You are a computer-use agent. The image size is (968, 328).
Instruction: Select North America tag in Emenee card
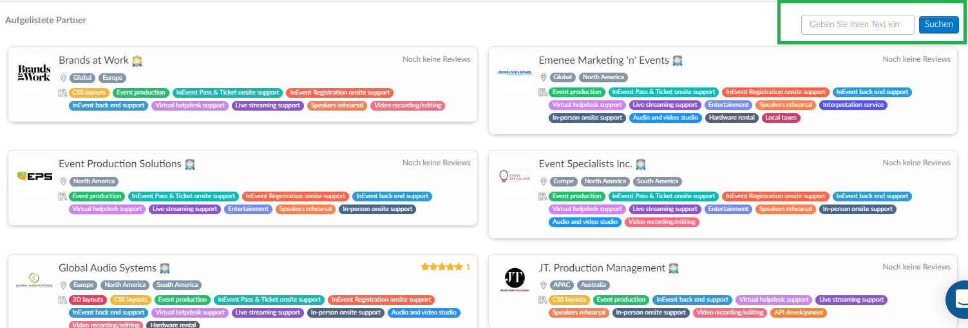coord(602,77)
